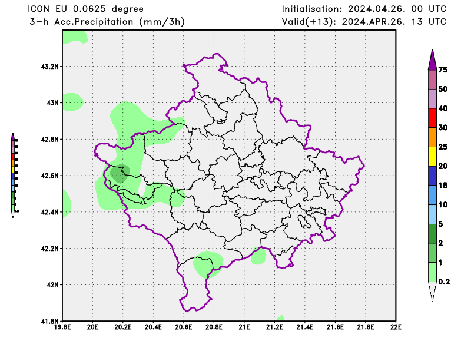Click the legend value 75

pyautogui.click(x=443, y=70)
